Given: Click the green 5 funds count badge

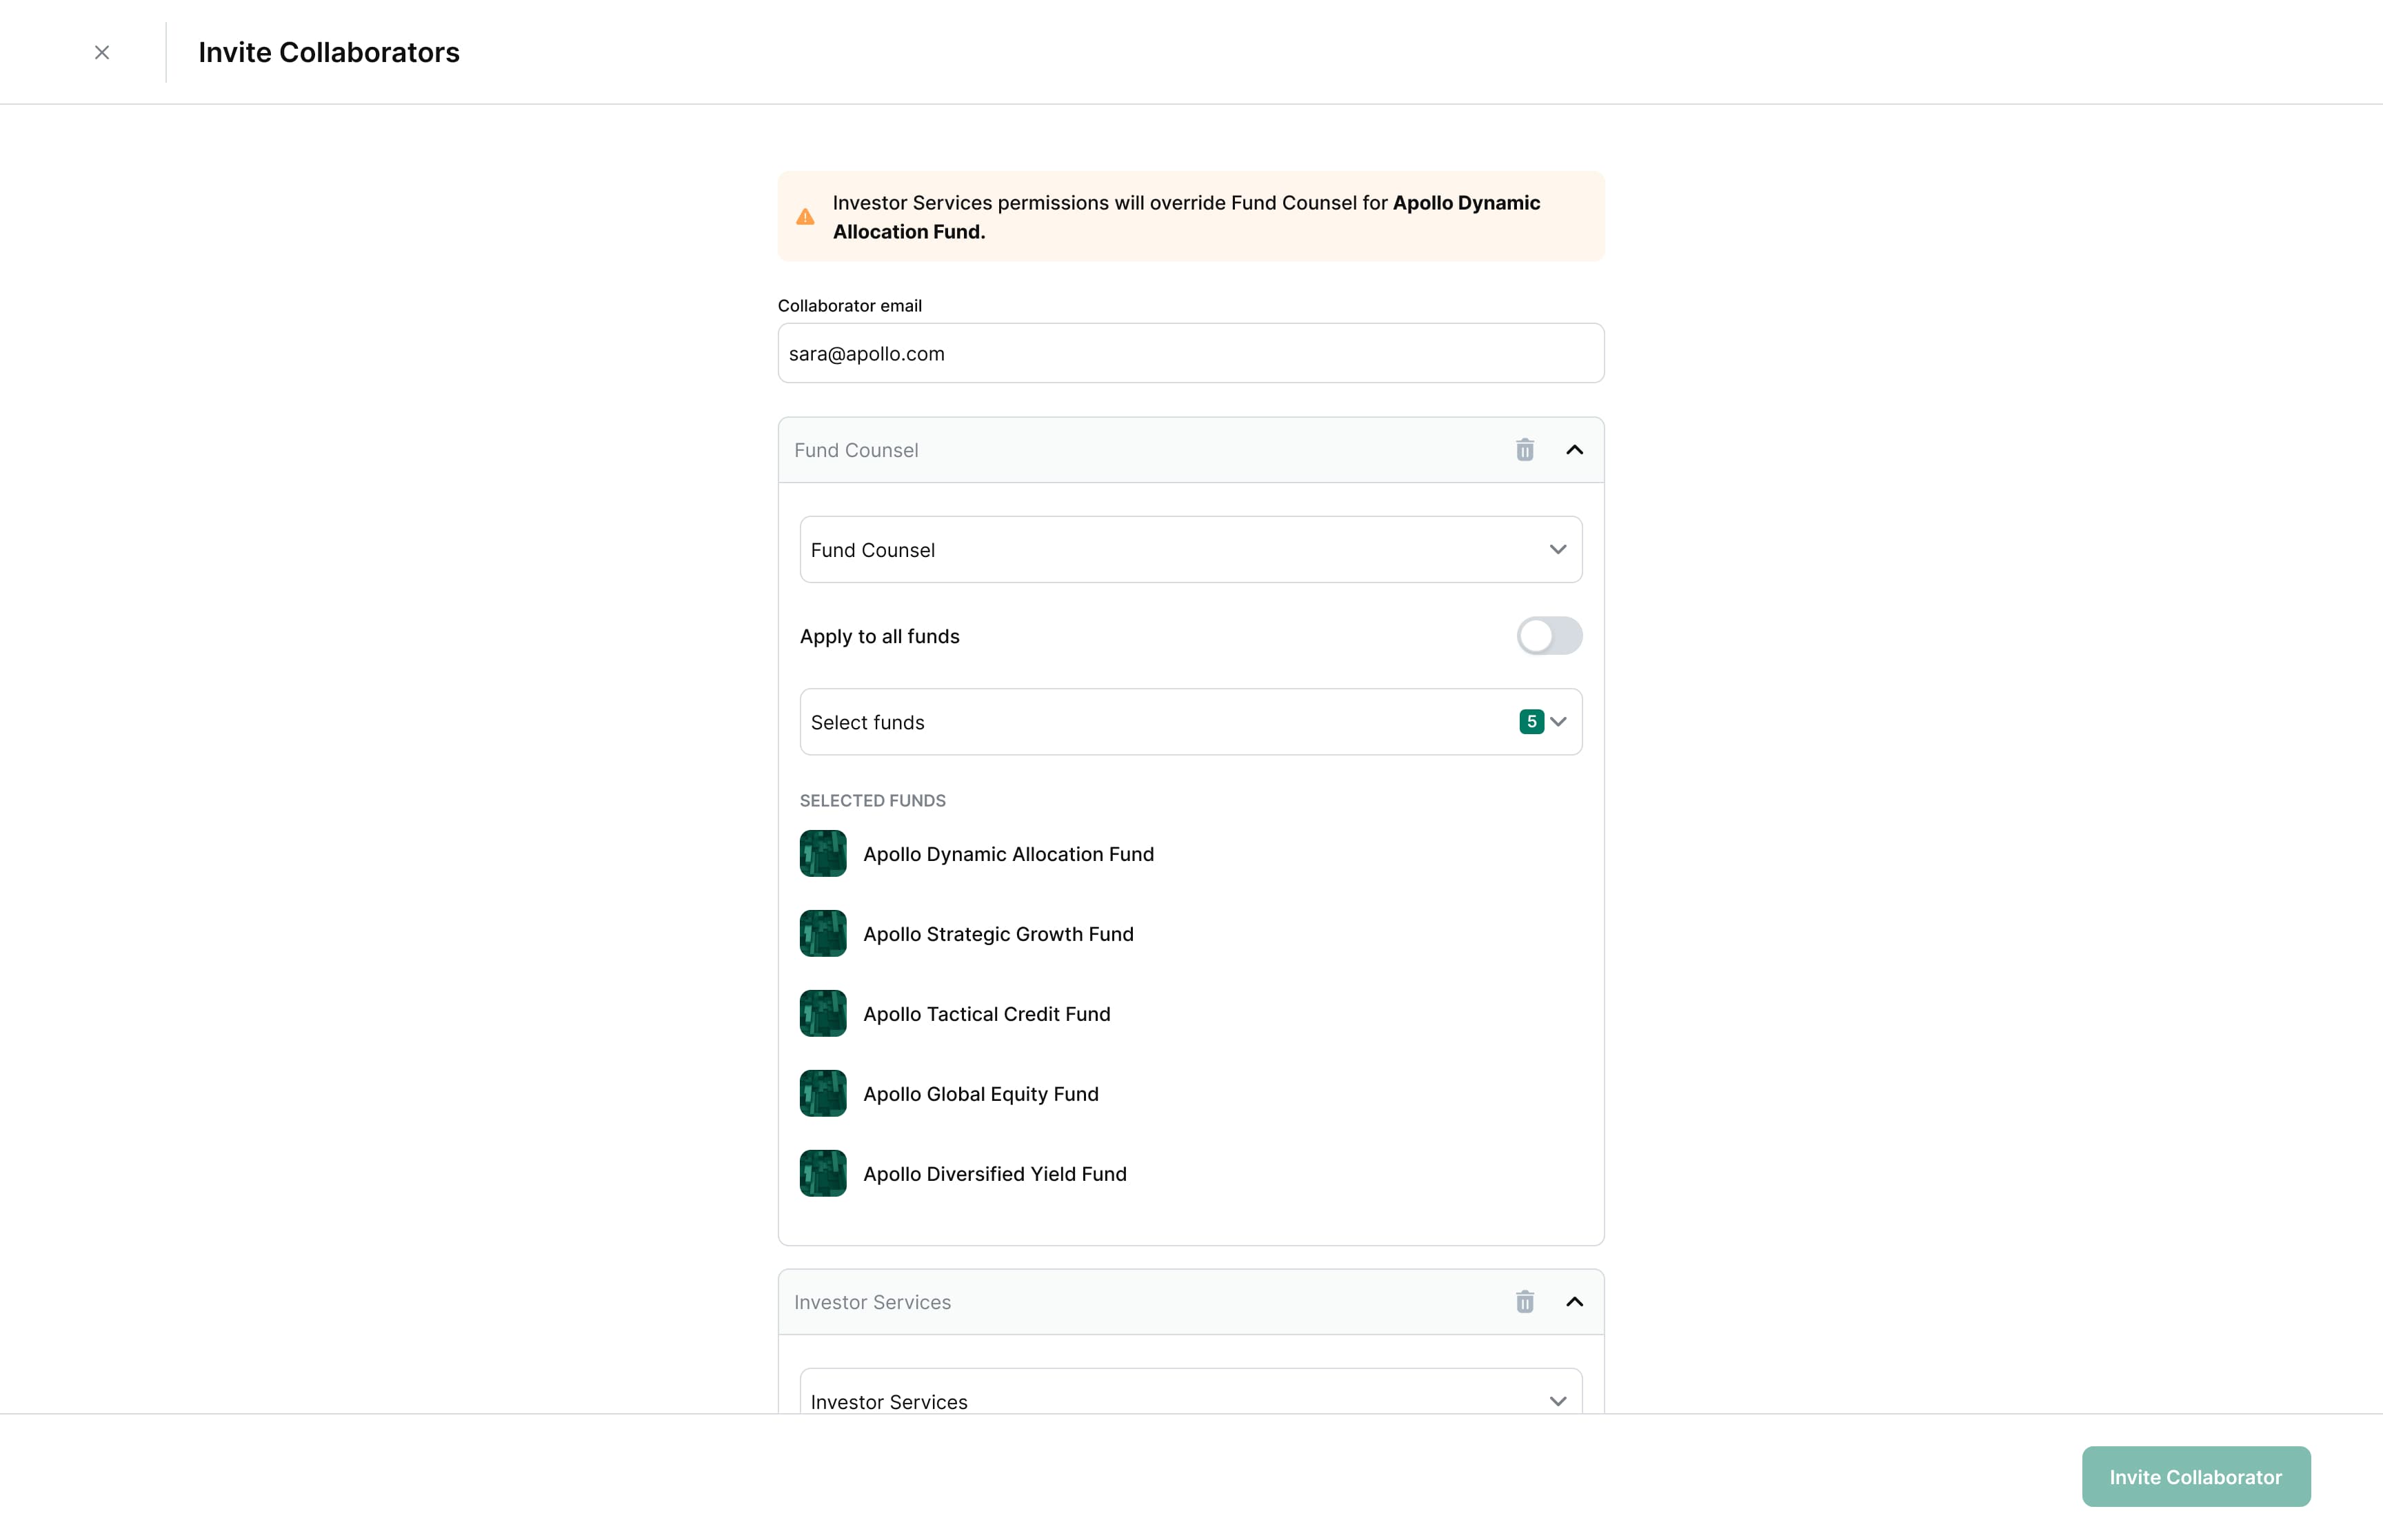Looking at the screenshot, I should click(x=1531, y=722).
